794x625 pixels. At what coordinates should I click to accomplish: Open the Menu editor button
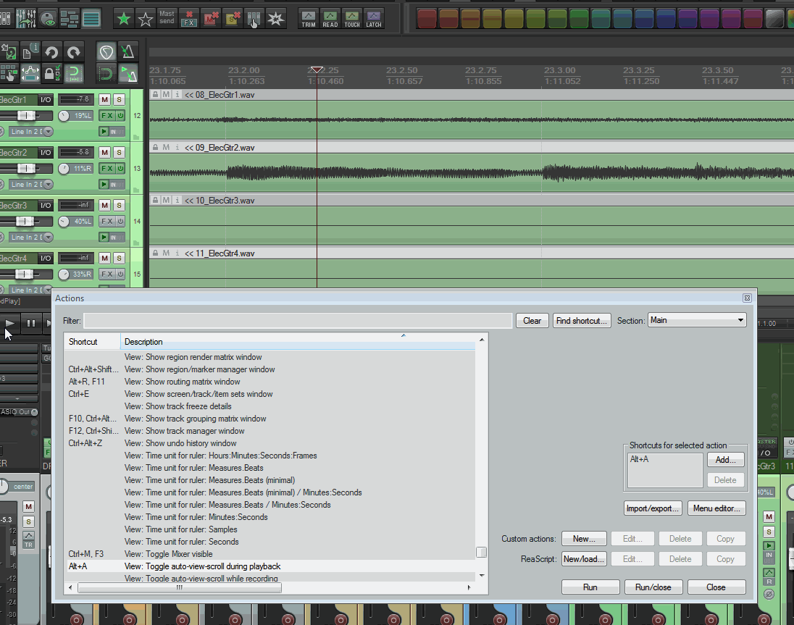716,508
